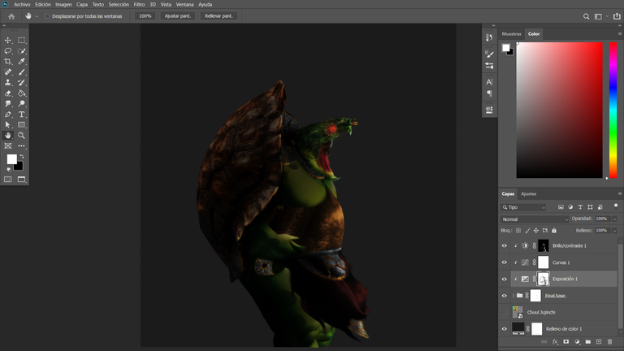Open the Filtro menu
624x351 pixels.
[x=139, y=4]
